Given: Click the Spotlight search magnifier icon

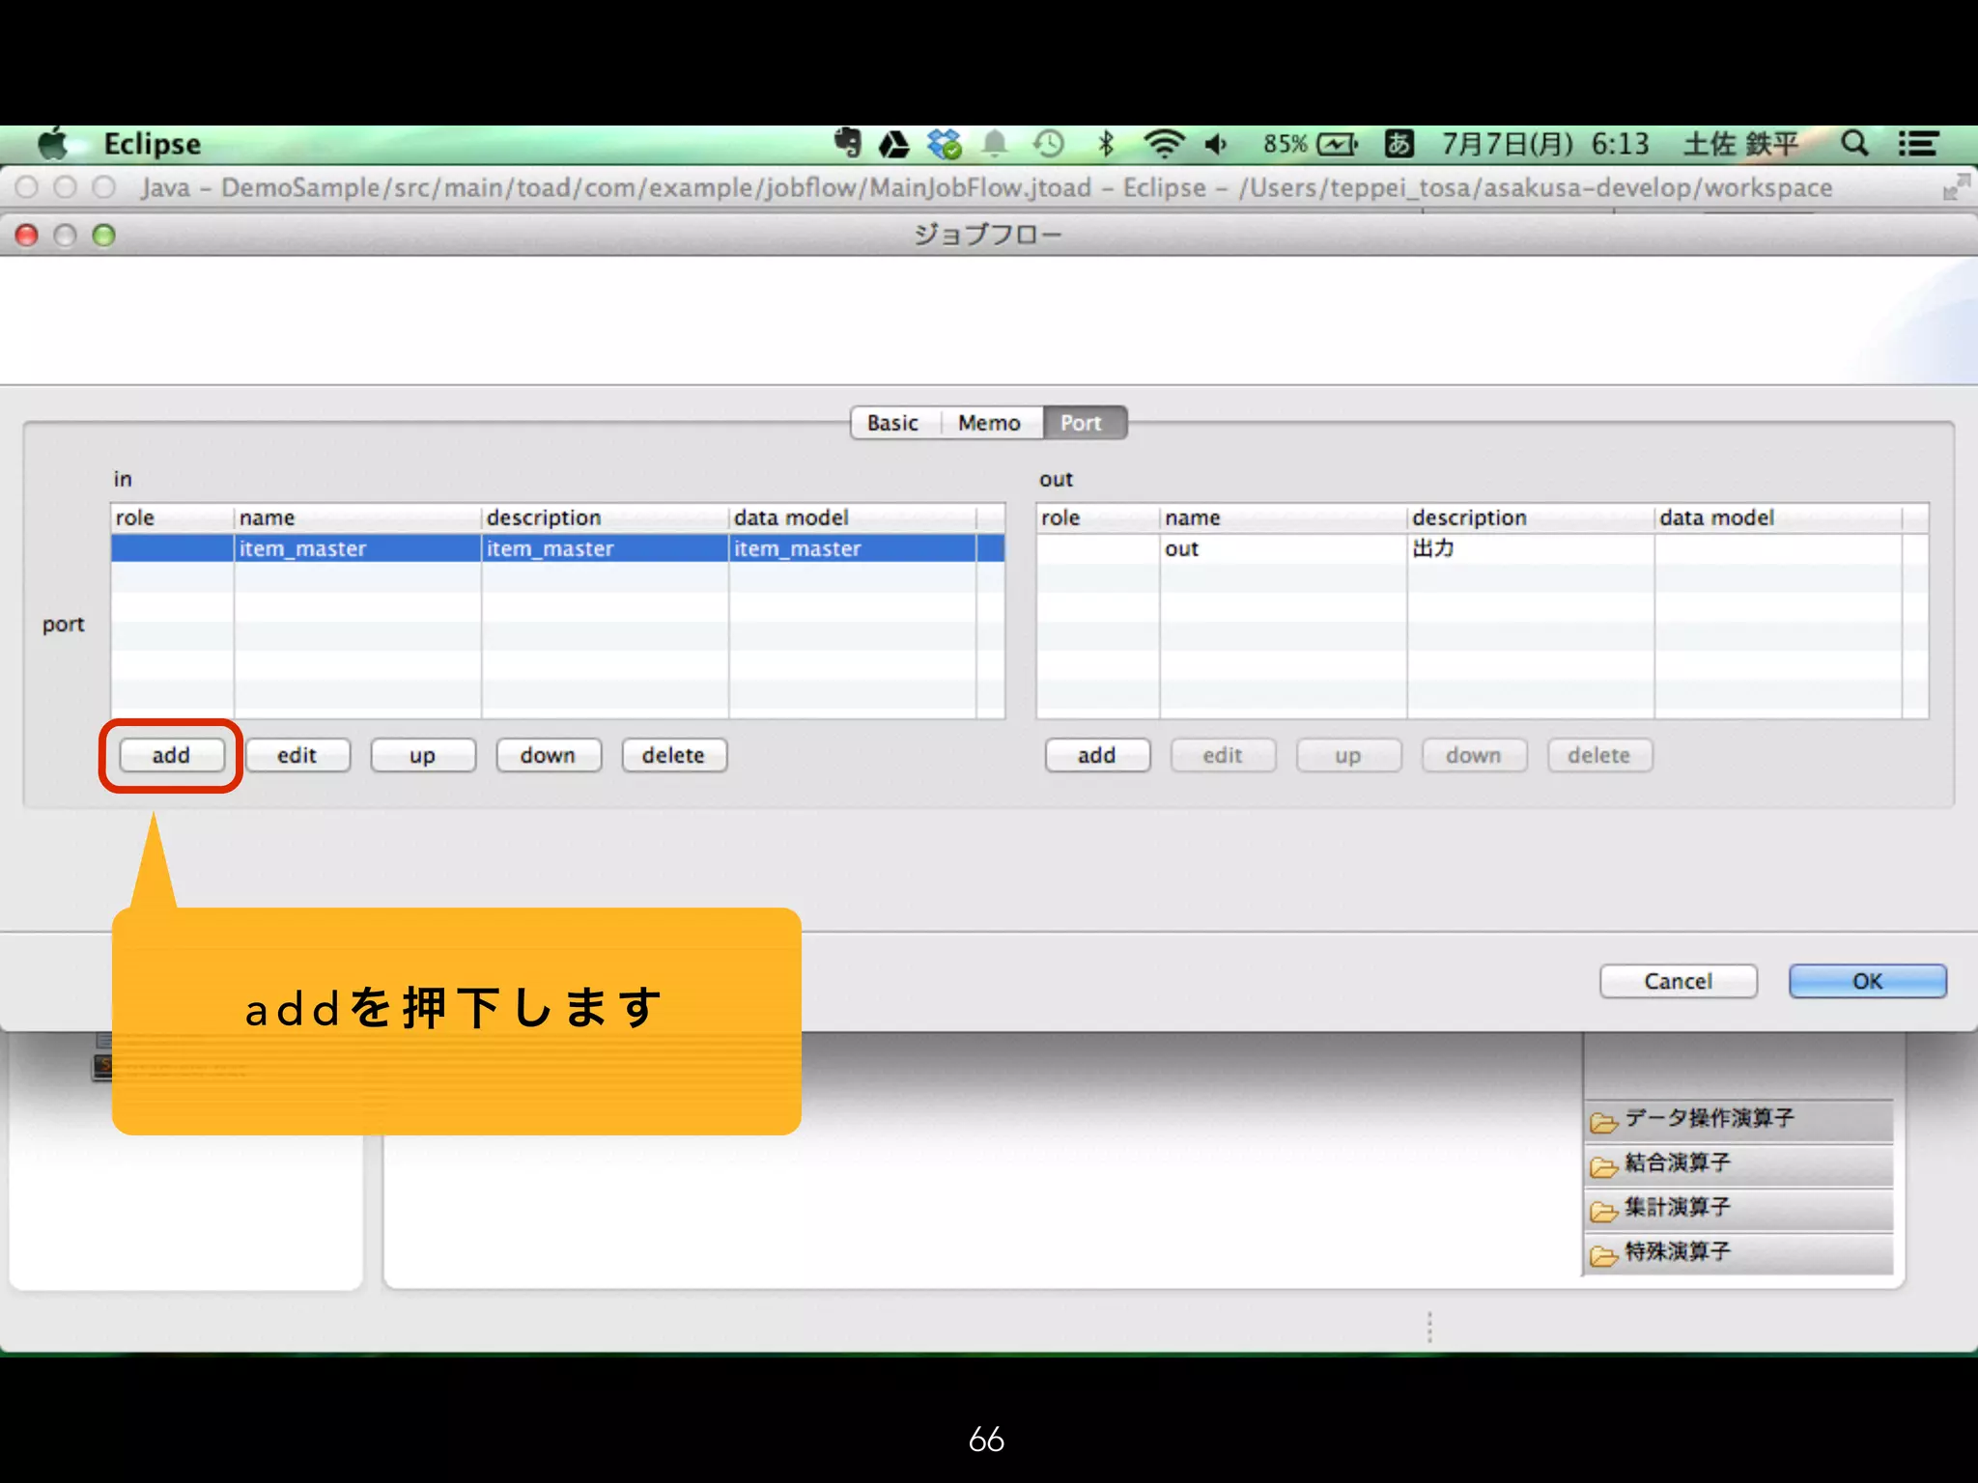Looking at the screenshot, I should 1853,144.
